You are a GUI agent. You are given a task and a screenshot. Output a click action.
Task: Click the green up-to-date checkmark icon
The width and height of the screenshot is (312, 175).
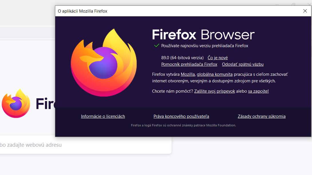tap(157, 45)
